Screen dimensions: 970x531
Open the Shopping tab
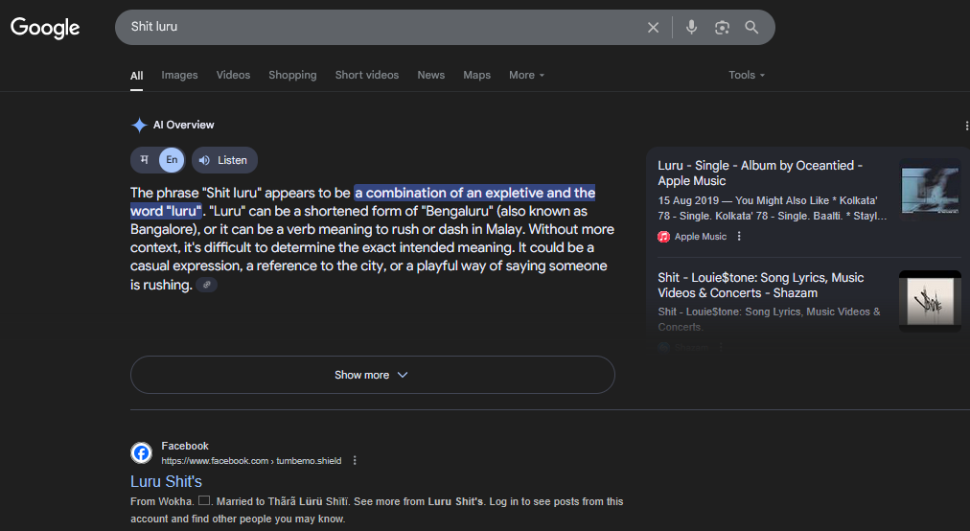pos(292,75)
